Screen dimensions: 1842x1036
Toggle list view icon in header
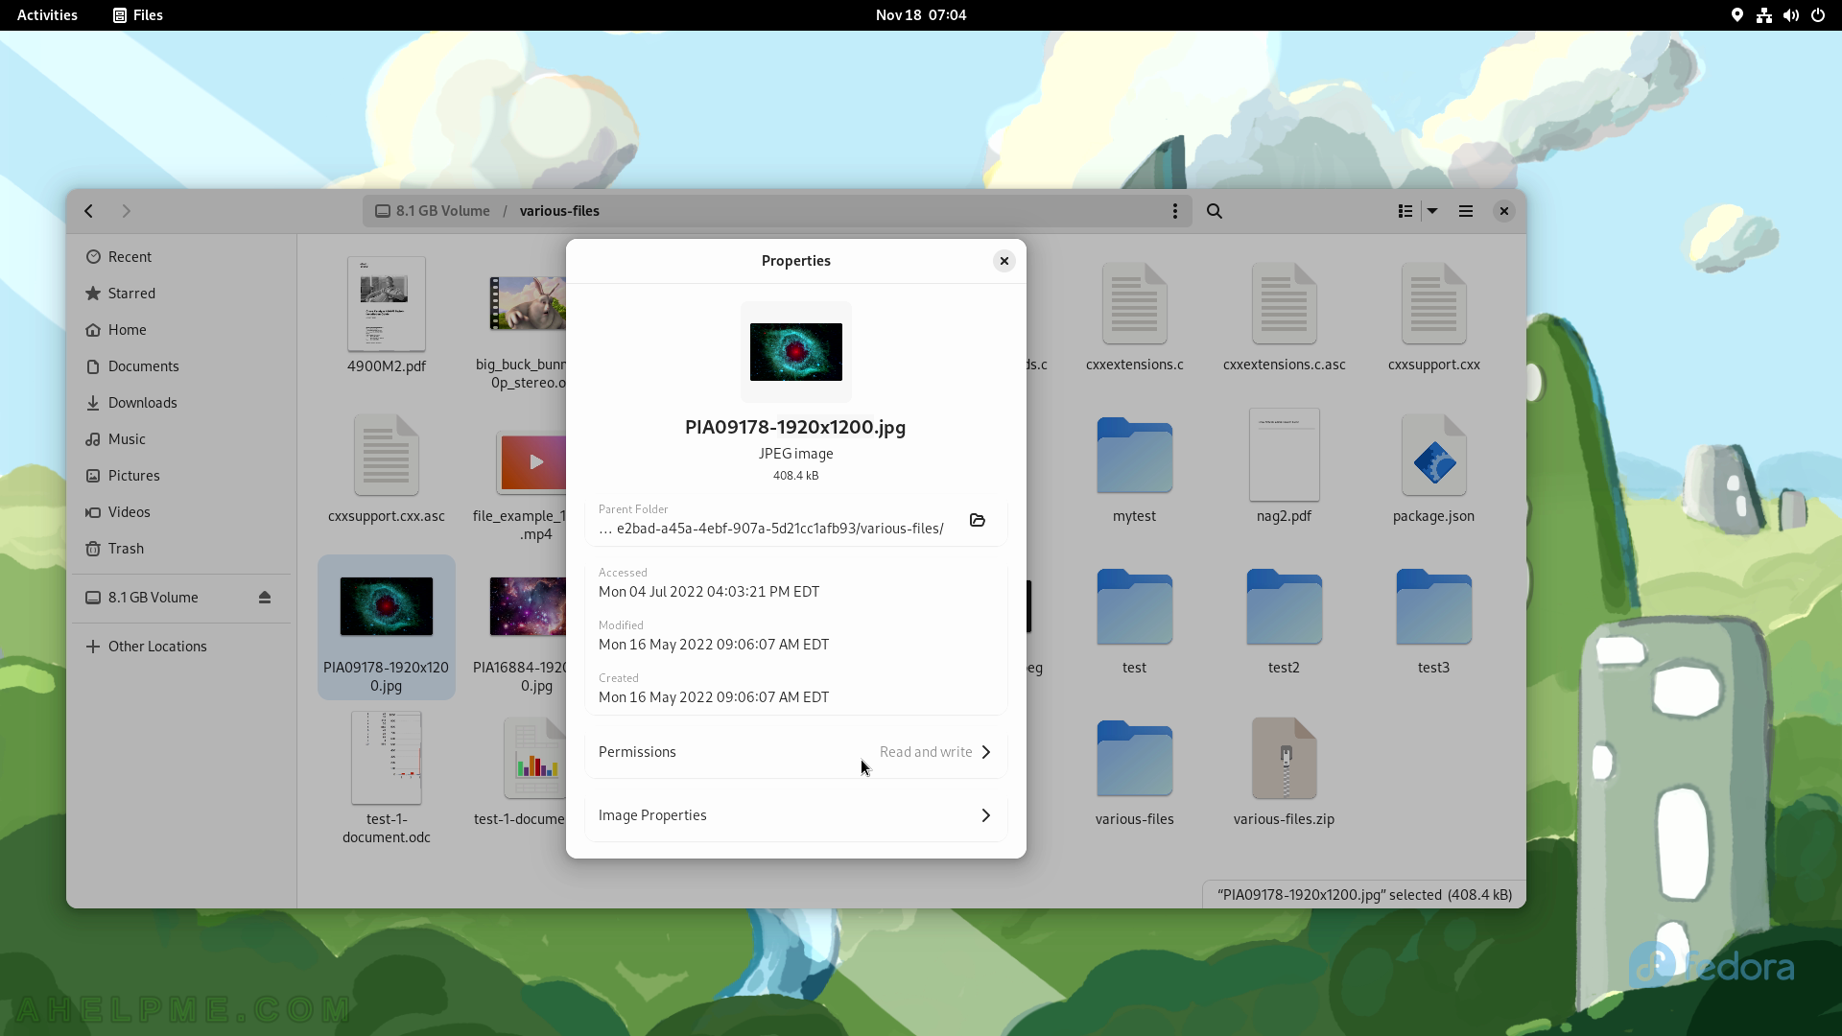[1405, 211]
